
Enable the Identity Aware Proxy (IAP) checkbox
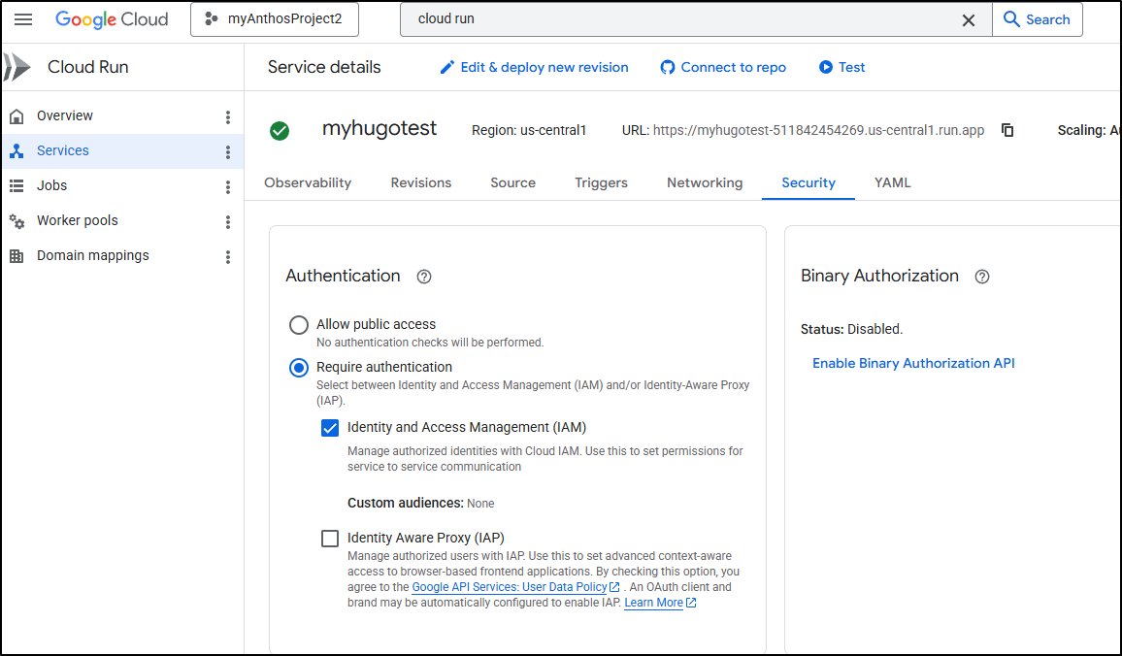tap(330, 539)
